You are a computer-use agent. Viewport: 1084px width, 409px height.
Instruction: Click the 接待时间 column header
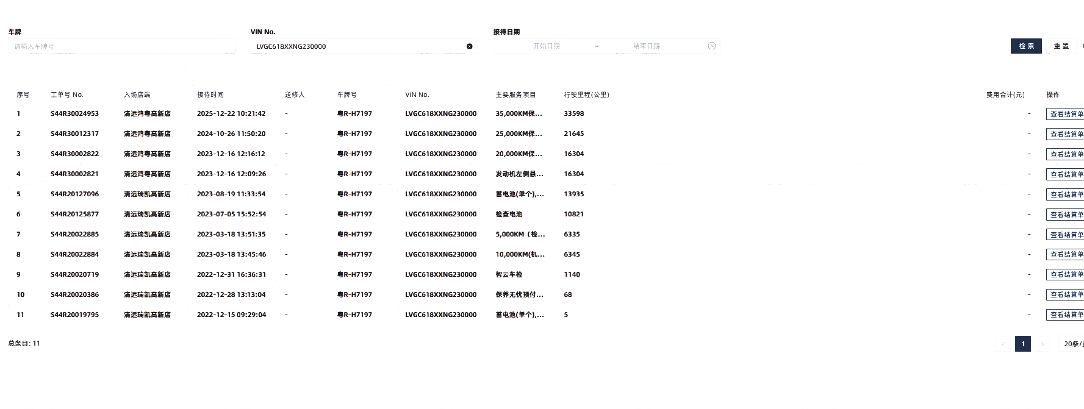210,95
